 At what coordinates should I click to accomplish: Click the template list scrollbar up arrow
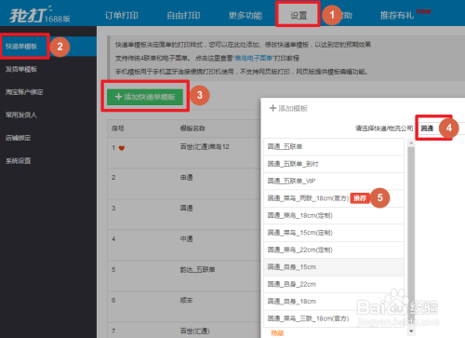[x=411, y=142]
